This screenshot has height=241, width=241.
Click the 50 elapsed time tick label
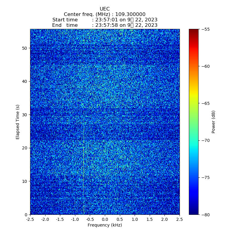(25, 48)
